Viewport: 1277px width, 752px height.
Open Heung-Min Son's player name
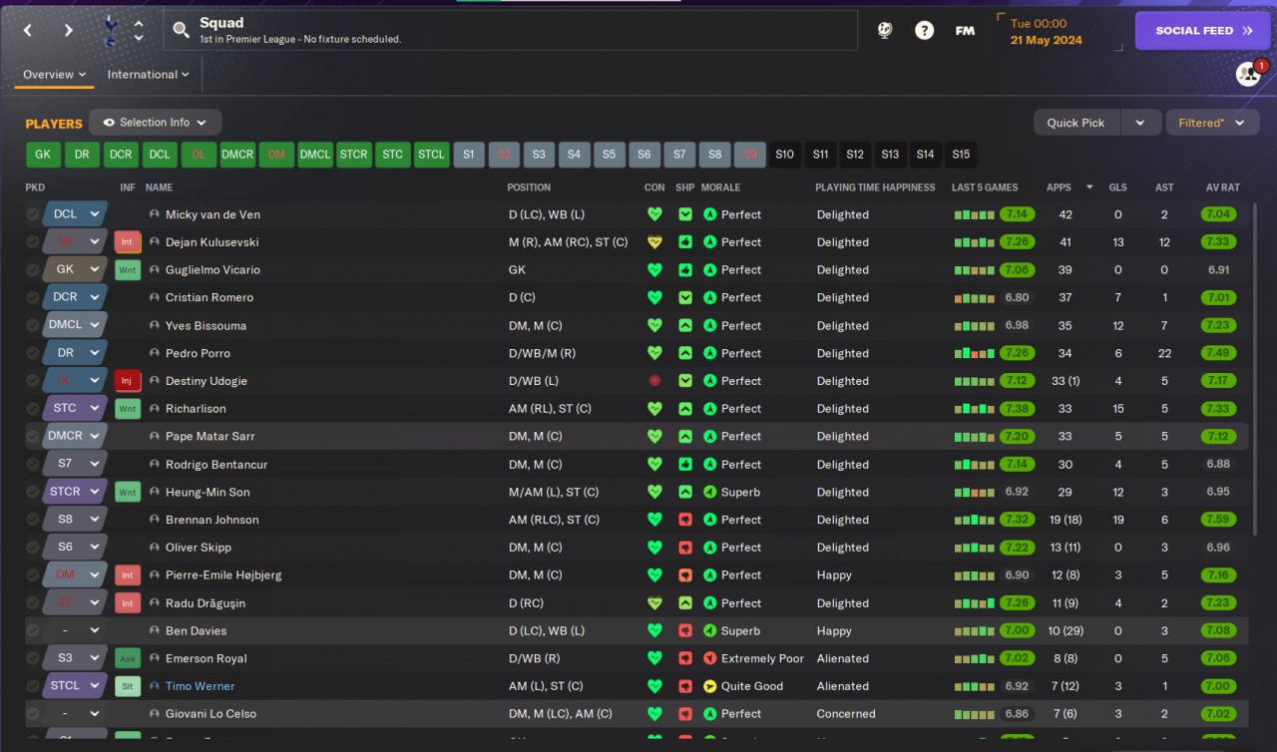click(x=208, y=492)
